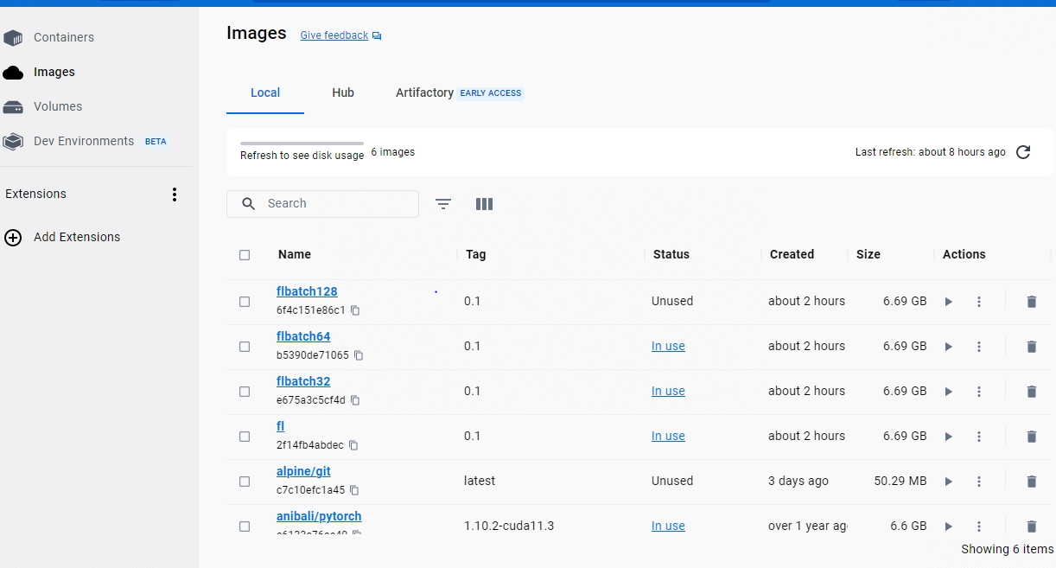Copy the flbatch64 image ID

coord(359,355)
